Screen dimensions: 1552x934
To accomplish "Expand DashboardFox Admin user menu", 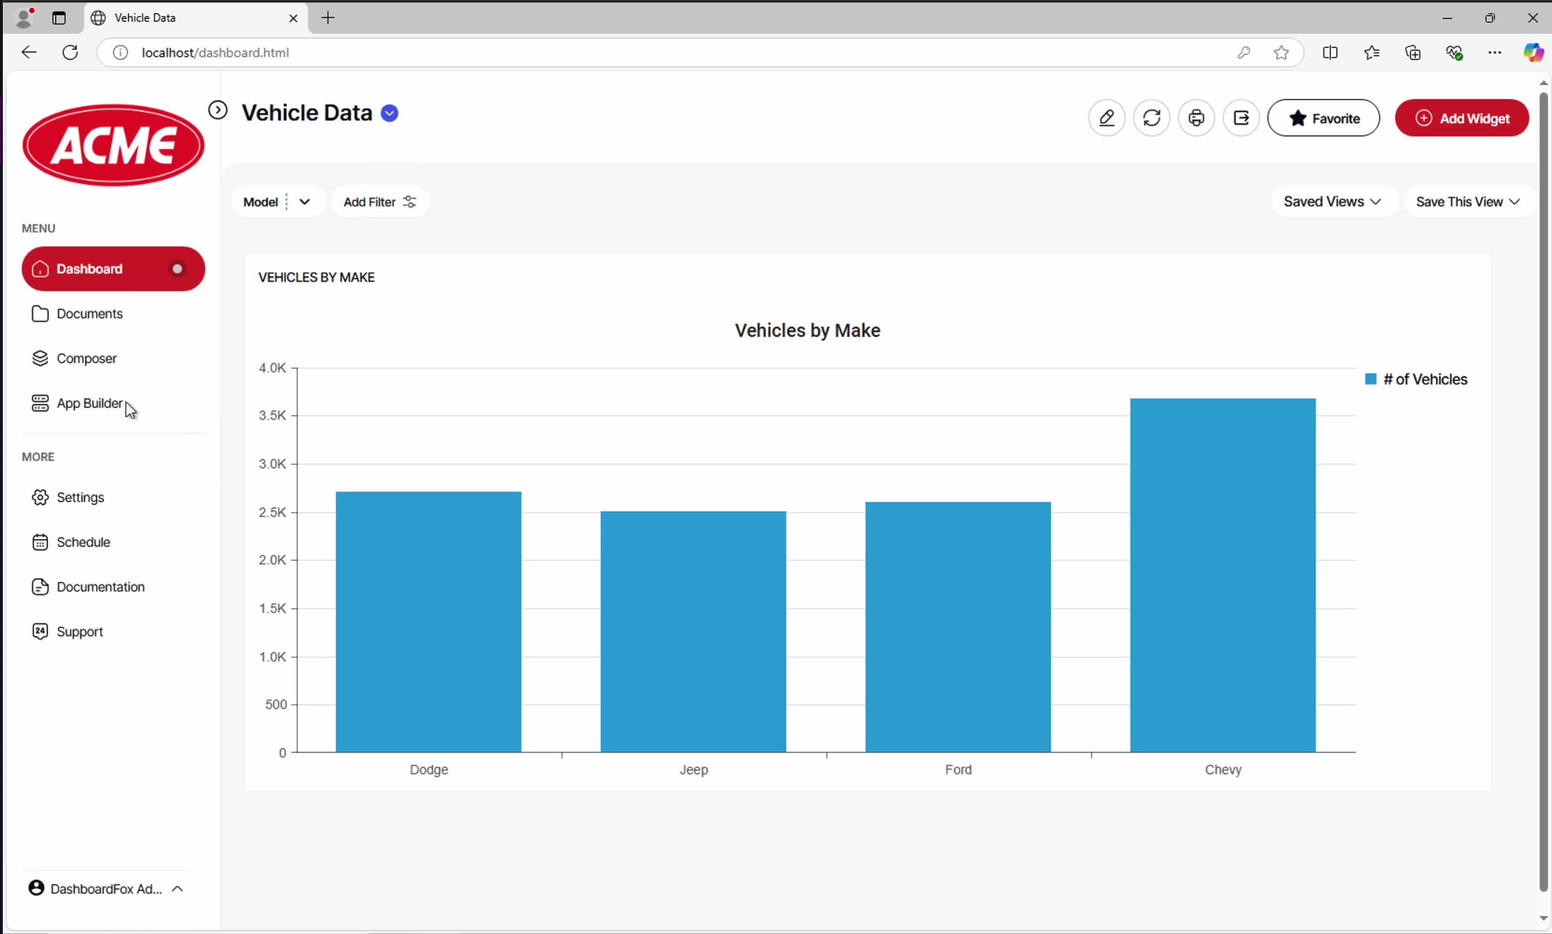I will pos(106,889).
